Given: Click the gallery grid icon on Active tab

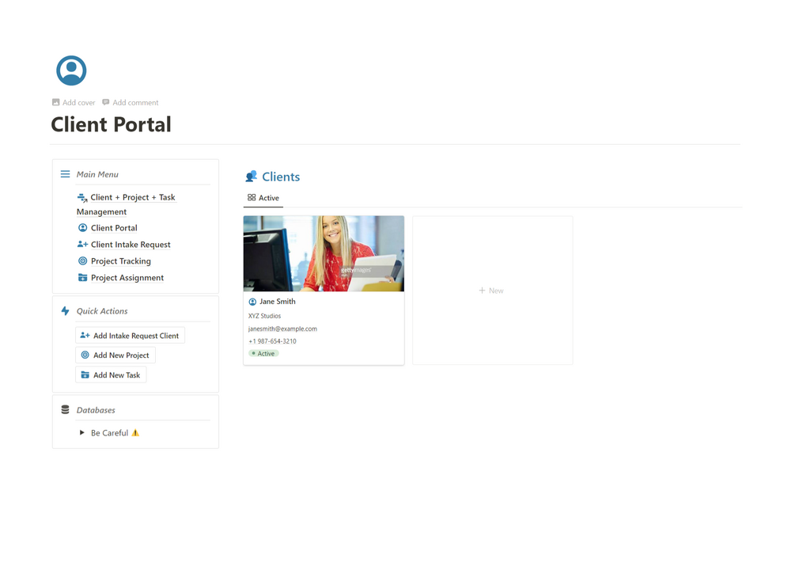Looking at the screenshot, I should click(x=252, y=198).
